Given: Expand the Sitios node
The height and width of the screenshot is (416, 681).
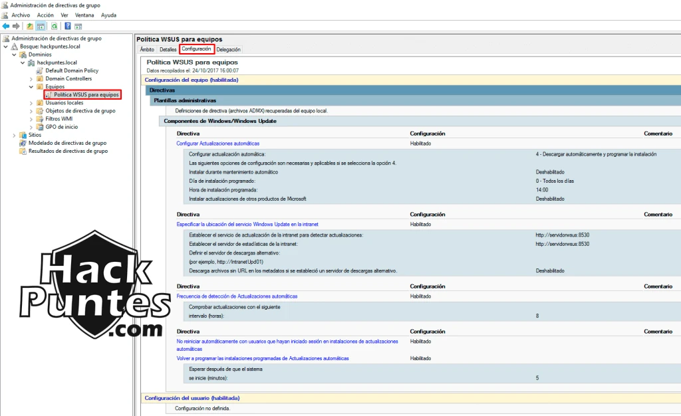Looking at the screenshot, I should (15, 136).
